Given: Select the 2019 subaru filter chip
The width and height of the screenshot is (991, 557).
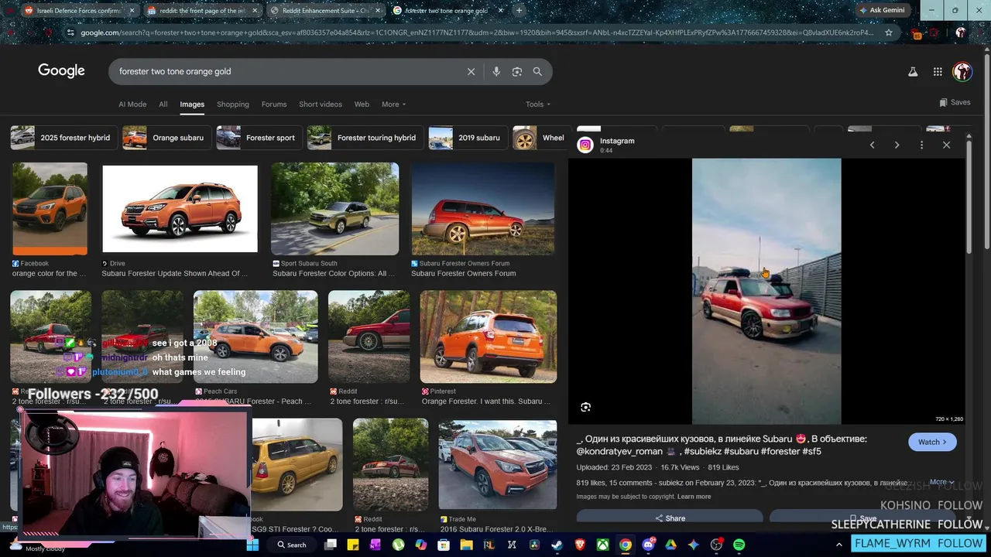Looking at the screenshot, I should (468, 138).
